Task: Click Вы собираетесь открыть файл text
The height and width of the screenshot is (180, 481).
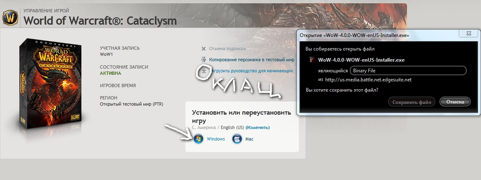Action: coord(340,49)
